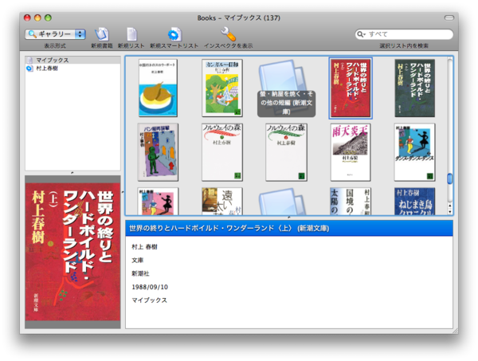Click publisher 新潮社 in details
The height and width of the screenshot is (361, 478).
tap(140, 273)
